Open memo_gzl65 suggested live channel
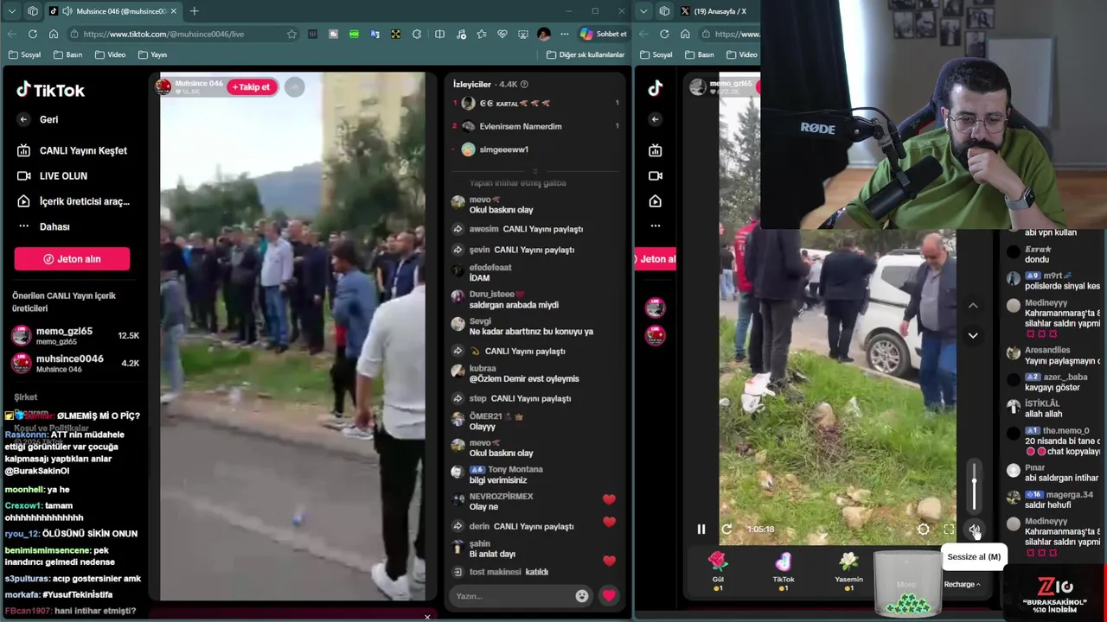This screenshot has height=622, width=1107. (x=75, y=335)
